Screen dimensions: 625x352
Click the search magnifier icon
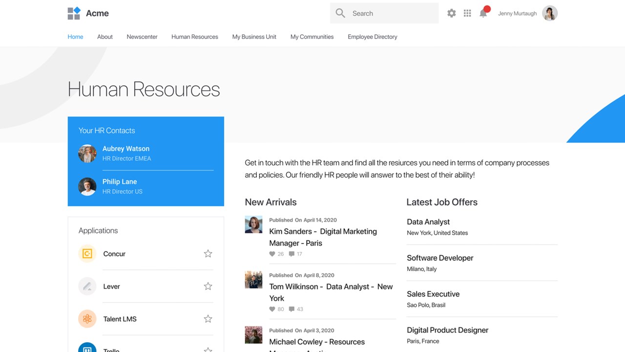point(340,13)
